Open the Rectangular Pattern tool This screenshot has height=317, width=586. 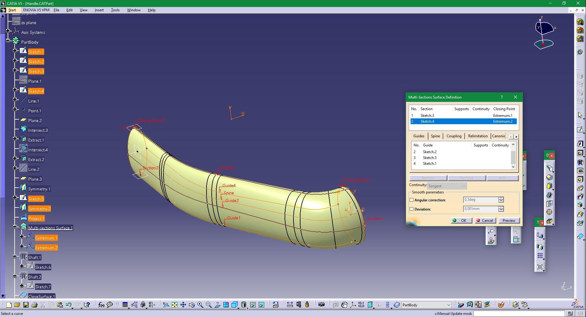(x=540, y=256)
